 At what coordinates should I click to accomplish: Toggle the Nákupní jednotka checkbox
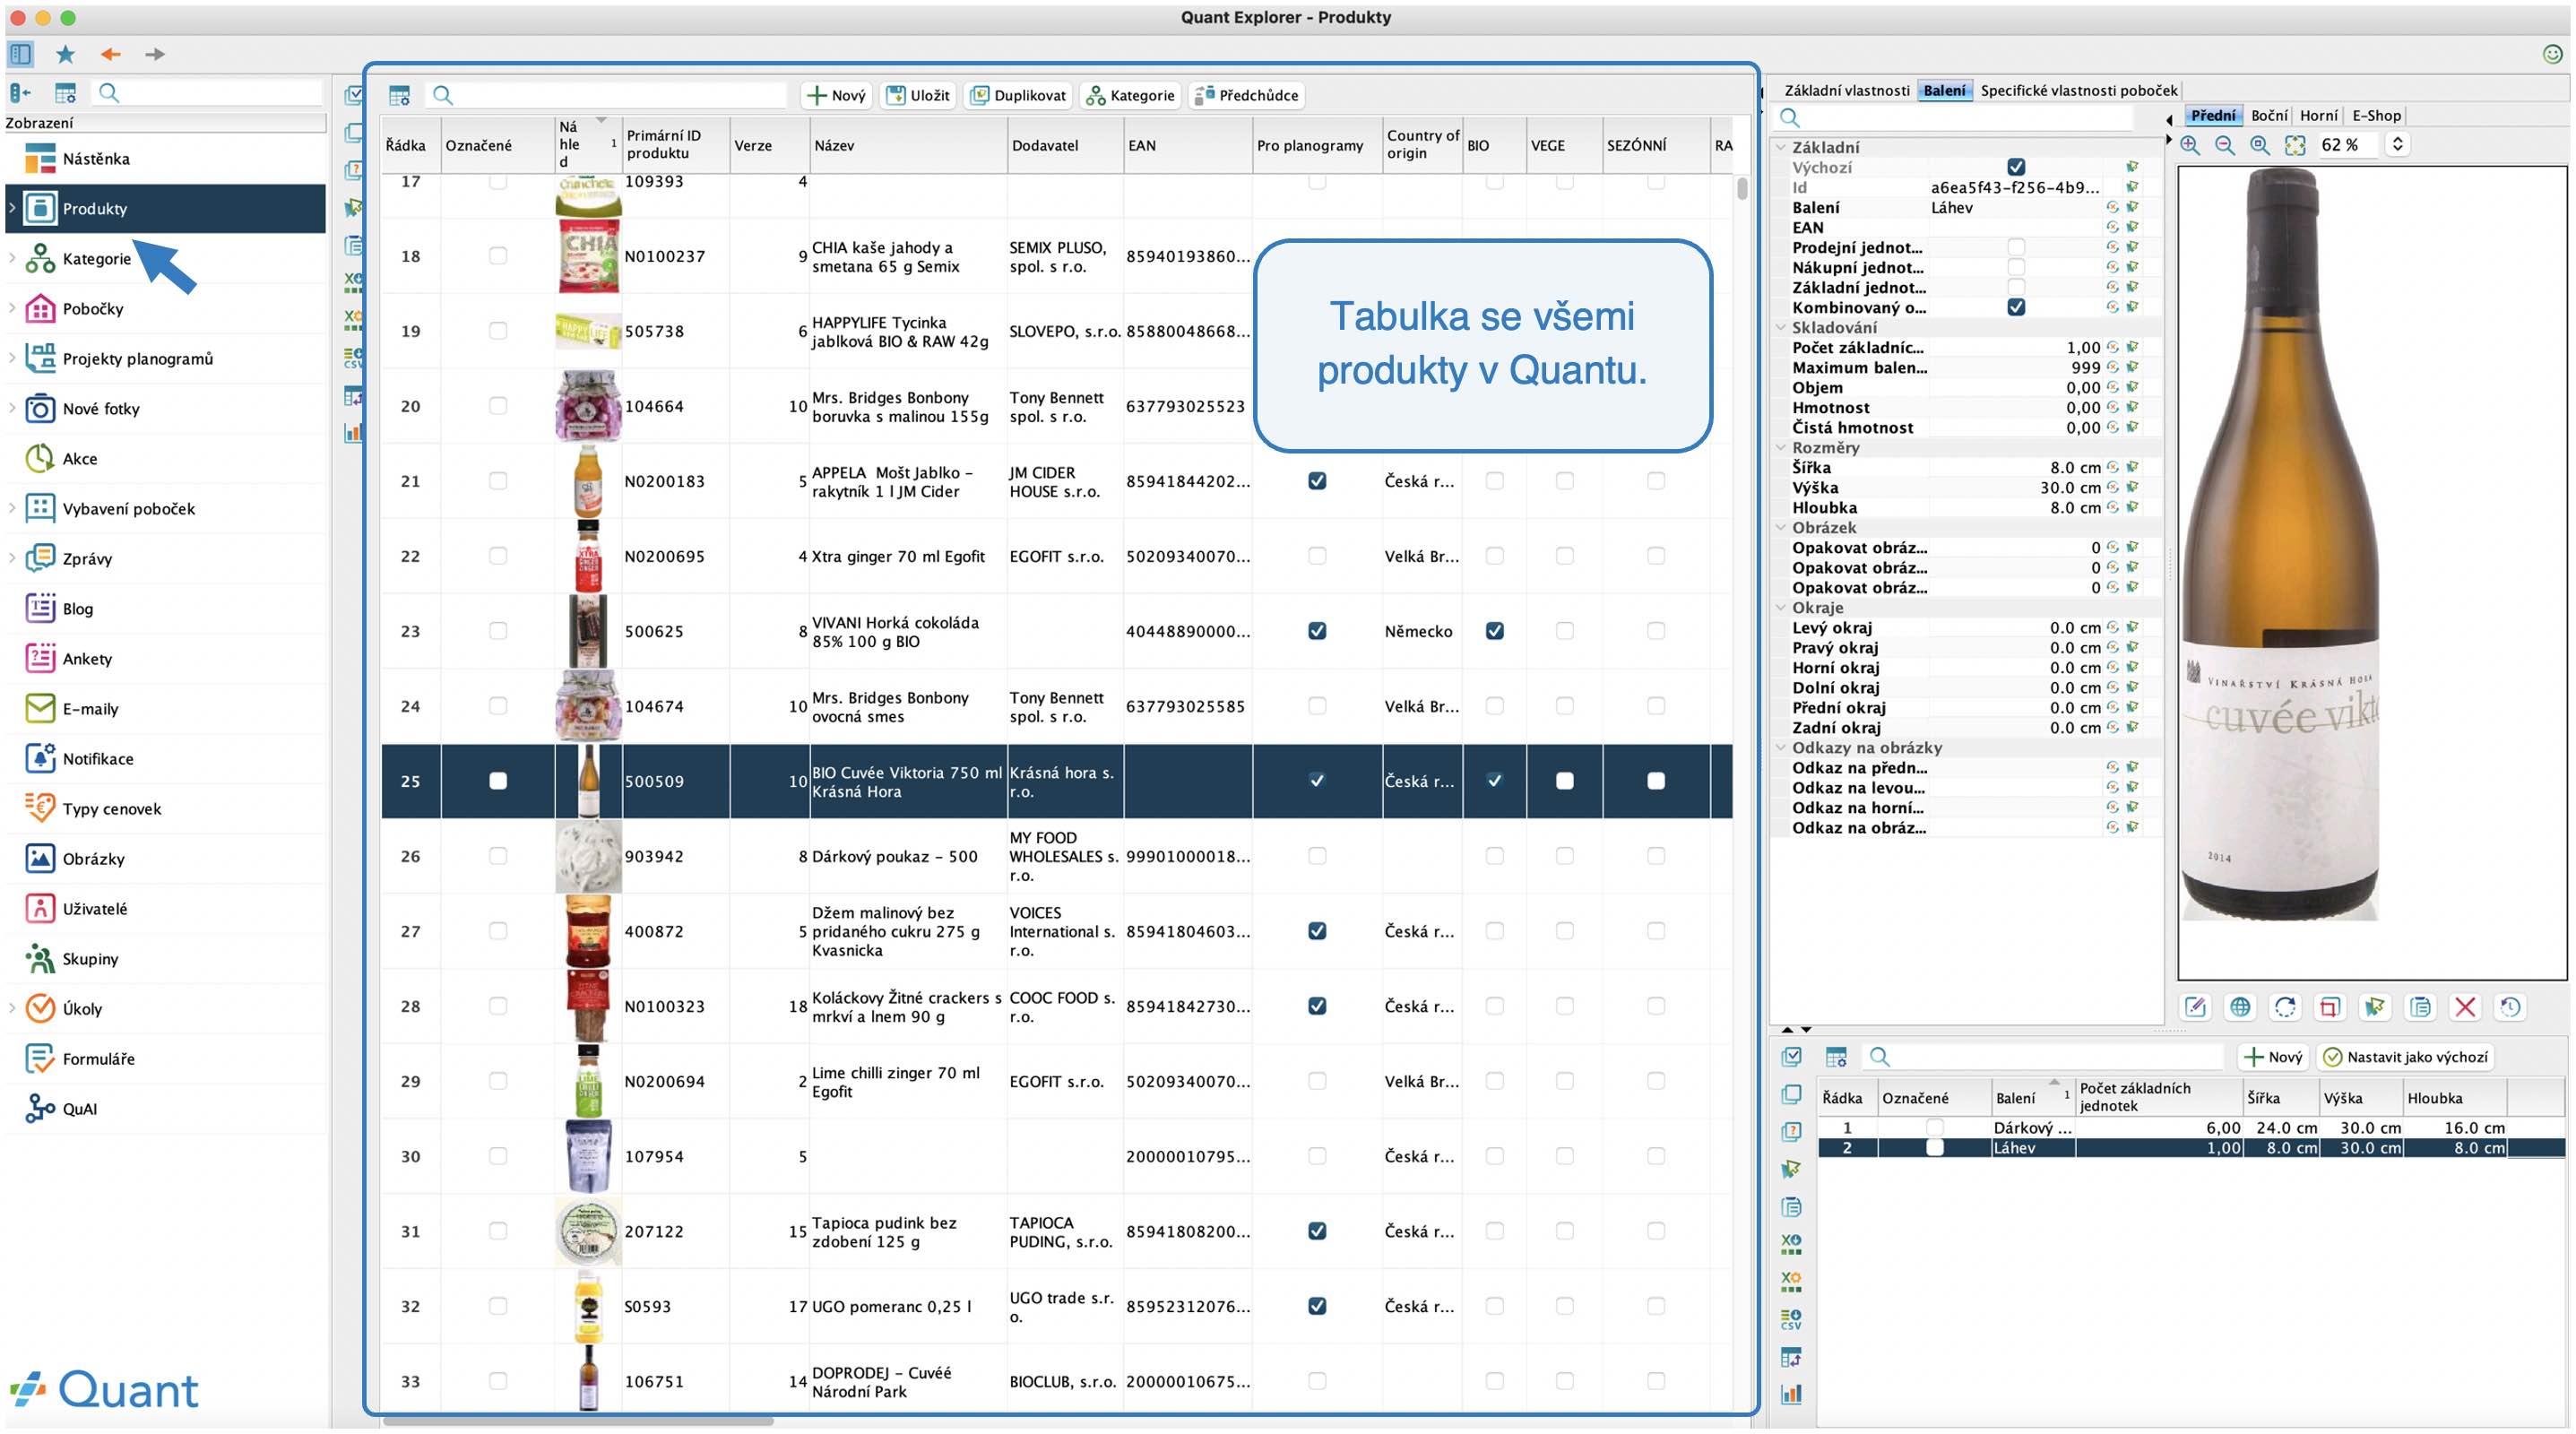(2016, 267)
